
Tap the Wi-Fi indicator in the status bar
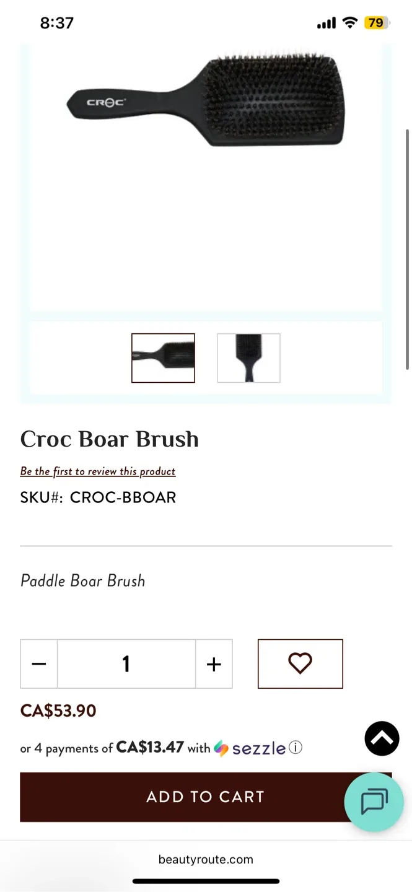[349, 23]
